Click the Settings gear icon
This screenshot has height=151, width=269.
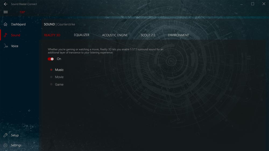tap(5, 145)
